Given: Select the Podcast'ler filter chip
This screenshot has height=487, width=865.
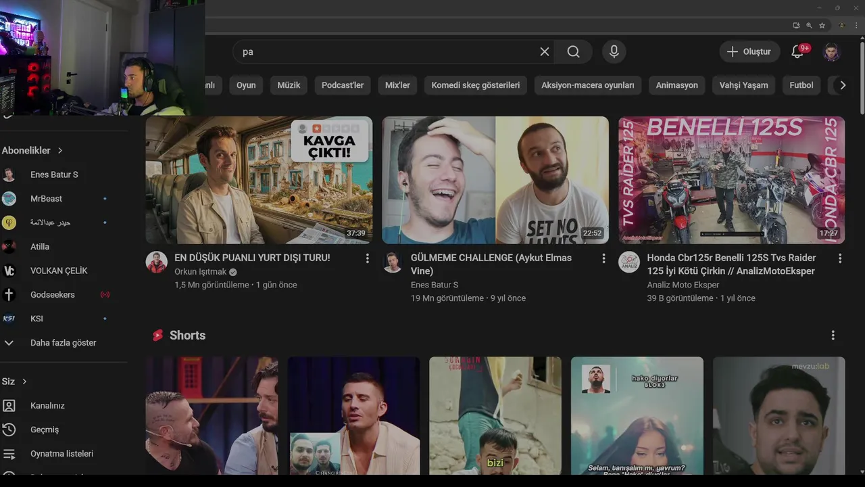Looking at the screenshot, I should click(x=343, y=85).
